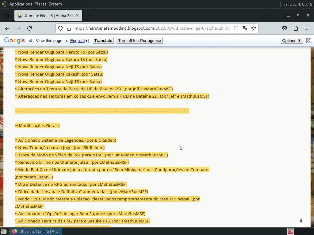
Task: Open the tracking protection shield icon
Action: click(60, 28)
